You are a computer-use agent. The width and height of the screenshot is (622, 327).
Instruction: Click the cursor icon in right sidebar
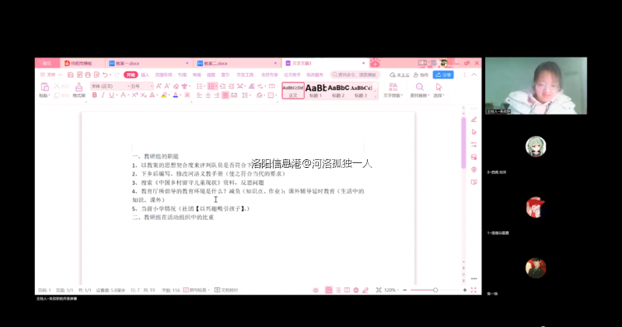(474, 132)
